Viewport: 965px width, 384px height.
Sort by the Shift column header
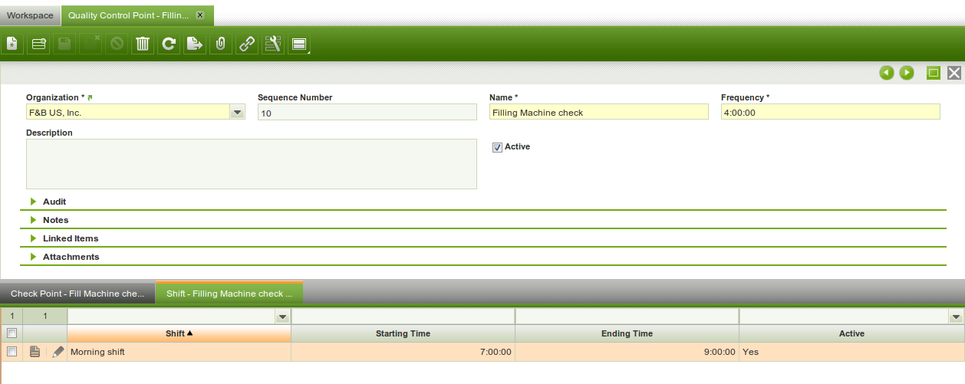coord(179,333)
